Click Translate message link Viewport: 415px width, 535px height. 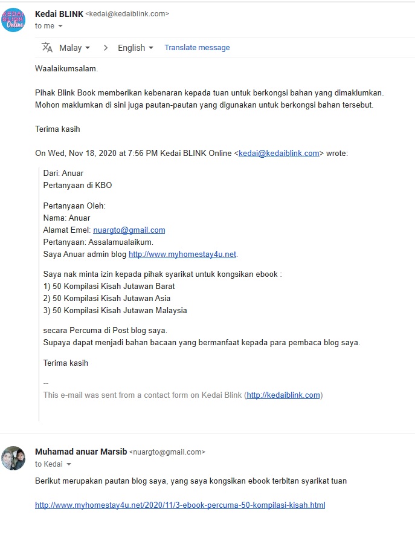click(197, 47)
